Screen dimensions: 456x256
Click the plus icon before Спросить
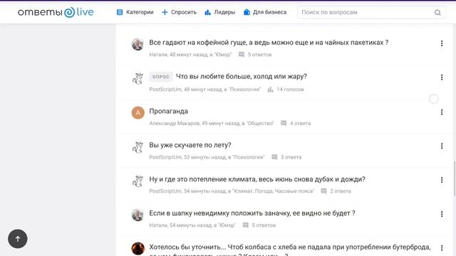pyautogui.click(x=165, y=12)
